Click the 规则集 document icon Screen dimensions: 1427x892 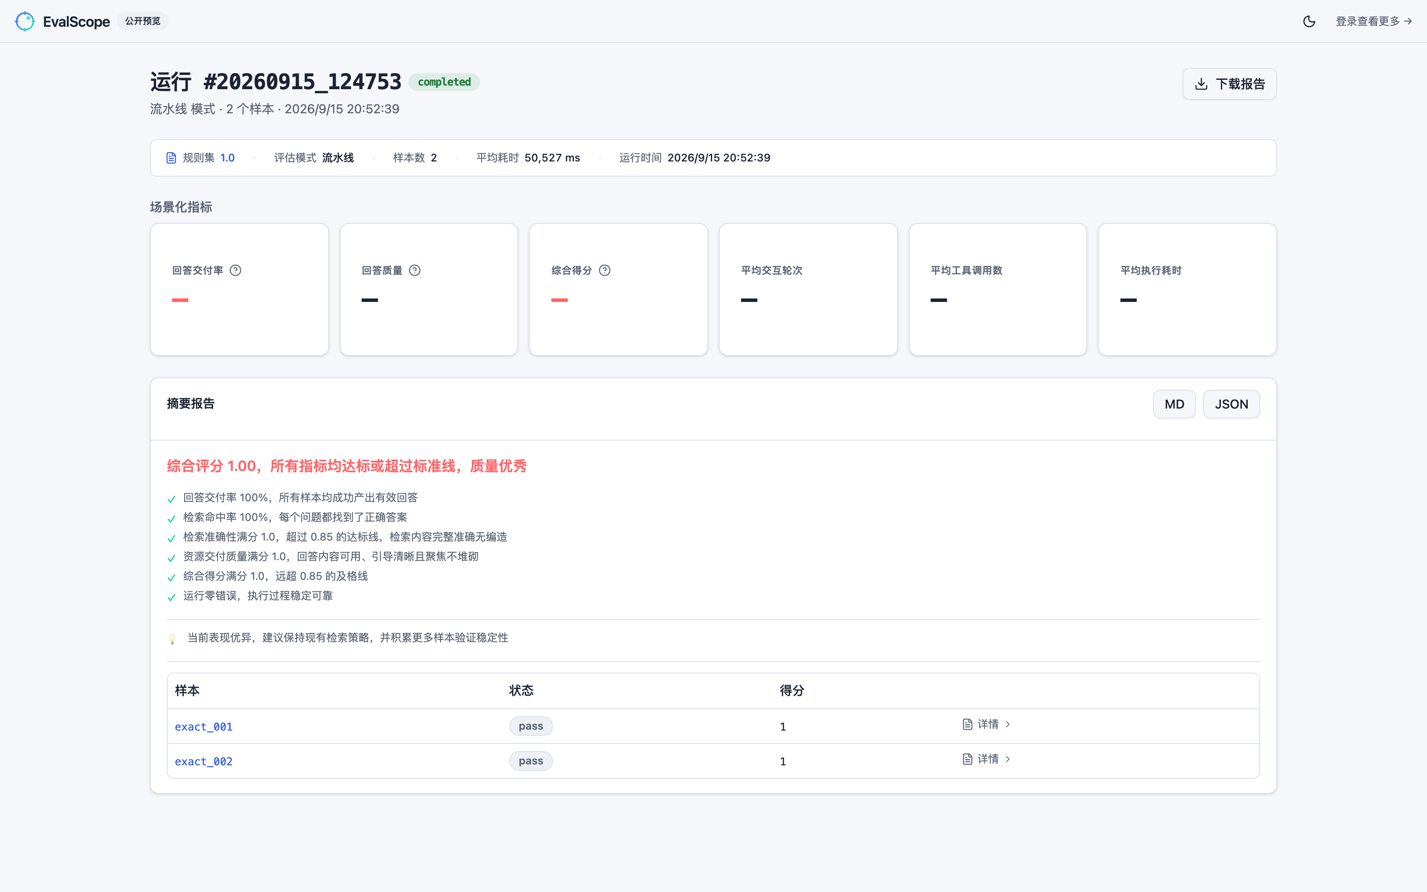[171, 157]
